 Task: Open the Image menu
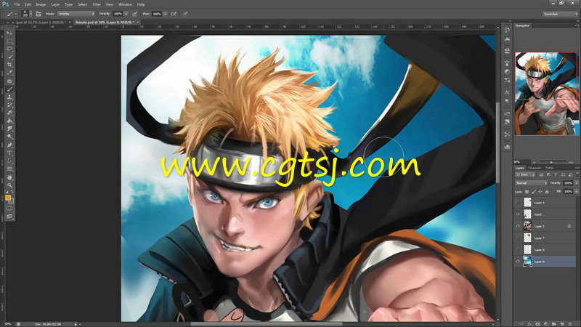click(x=41, y=4)
